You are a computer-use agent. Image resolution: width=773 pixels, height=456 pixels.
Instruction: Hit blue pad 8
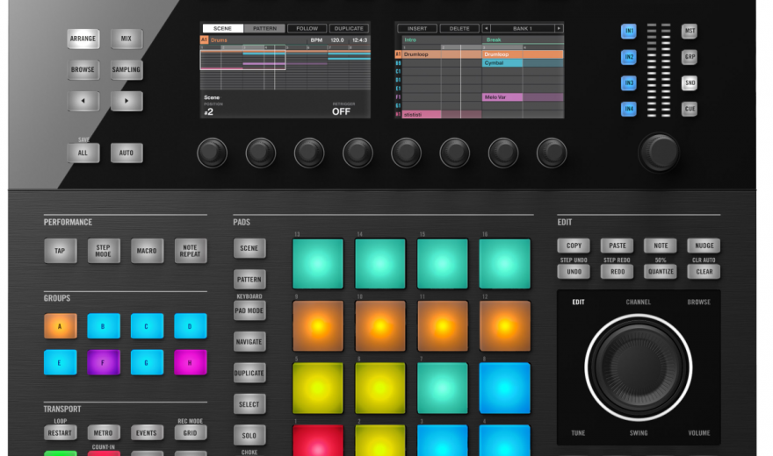pos(505,388)
